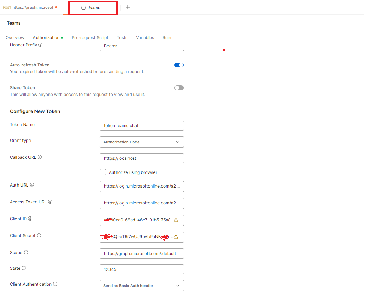The width and height of the screenshot is (384, 293).
Task: Open the Grant type dropdown
Action: [x=141, y=142]
